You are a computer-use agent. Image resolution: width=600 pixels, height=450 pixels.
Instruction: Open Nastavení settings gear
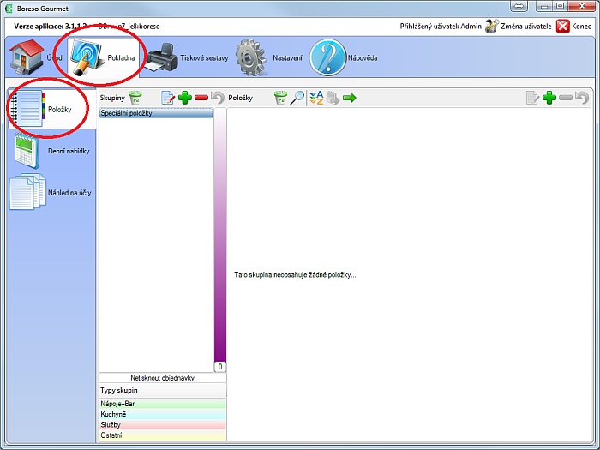(x=266, y=57)
